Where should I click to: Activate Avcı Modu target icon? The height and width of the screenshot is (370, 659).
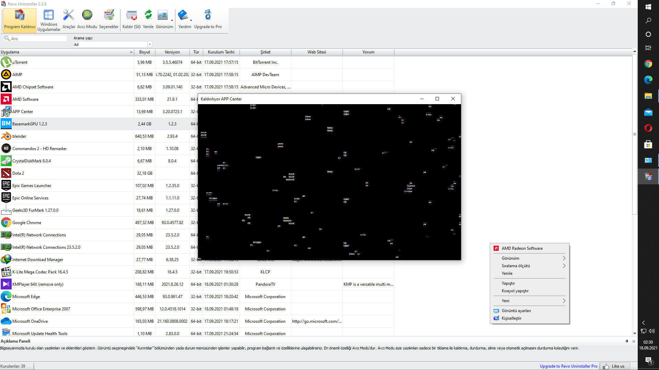tap(87, 20)
